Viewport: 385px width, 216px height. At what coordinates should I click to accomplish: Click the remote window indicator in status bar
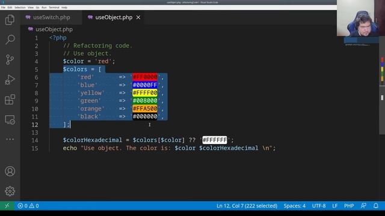[x=7, y=206]
